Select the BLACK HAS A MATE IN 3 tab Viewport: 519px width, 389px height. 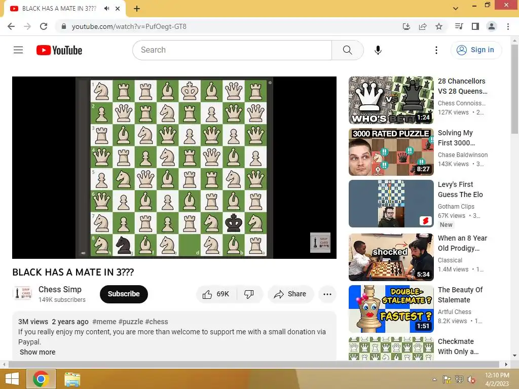coord(60,9)
